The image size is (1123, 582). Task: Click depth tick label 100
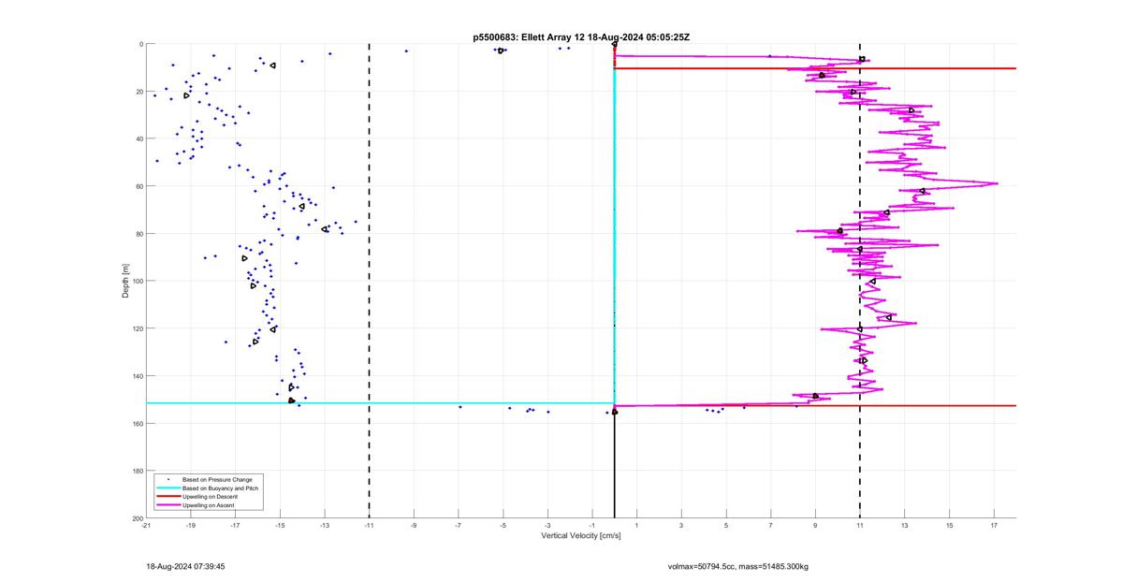(137, 281)
